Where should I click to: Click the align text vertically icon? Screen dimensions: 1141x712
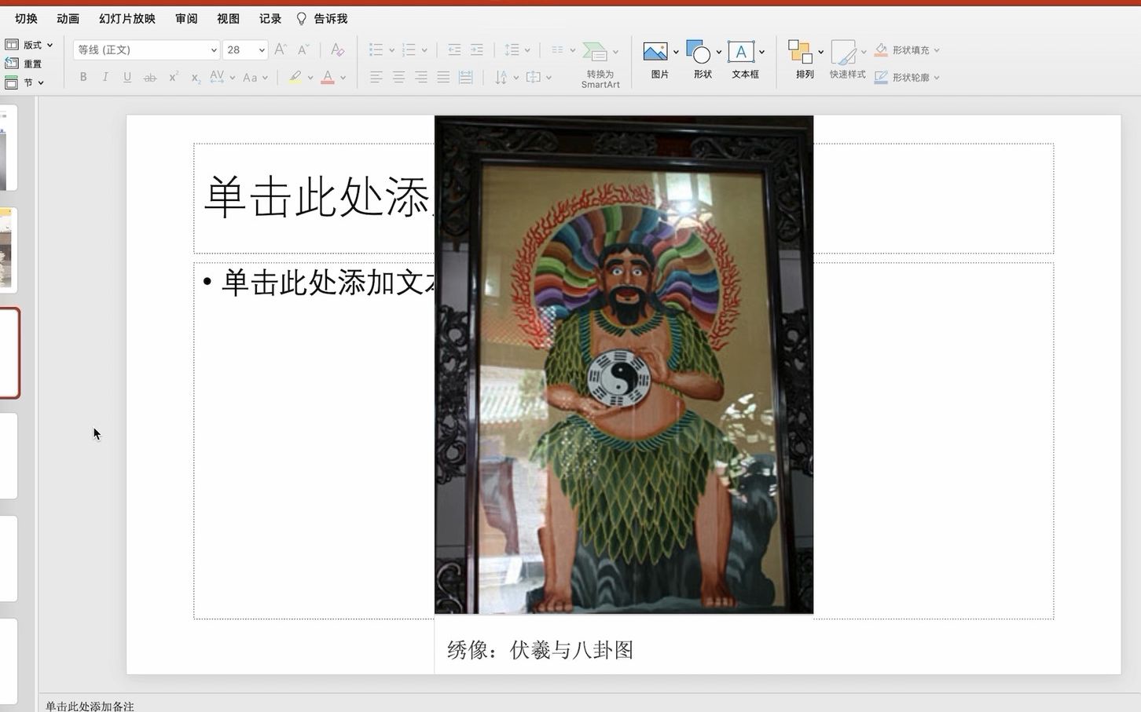coord(534,77)
